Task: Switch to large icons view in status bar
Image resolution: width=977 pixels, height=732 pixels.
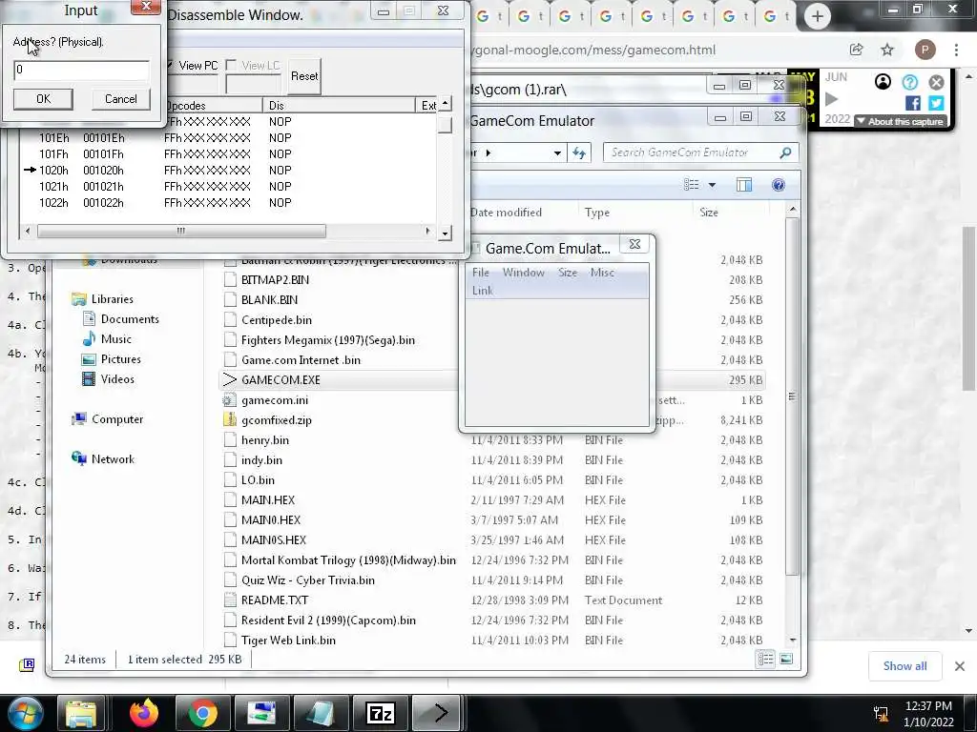Action: [x=786, y=659]
